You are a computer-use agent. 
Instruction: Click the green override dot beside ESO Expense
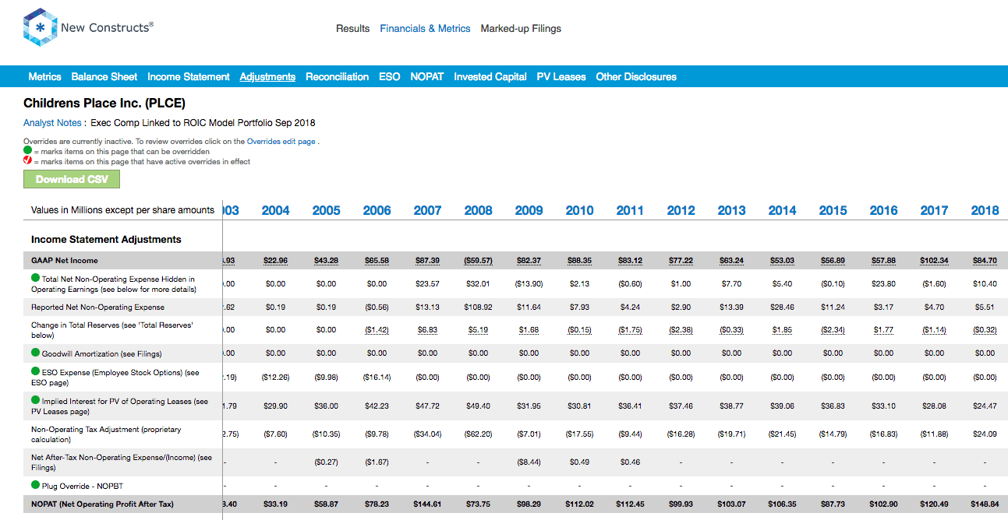[35, 371]
